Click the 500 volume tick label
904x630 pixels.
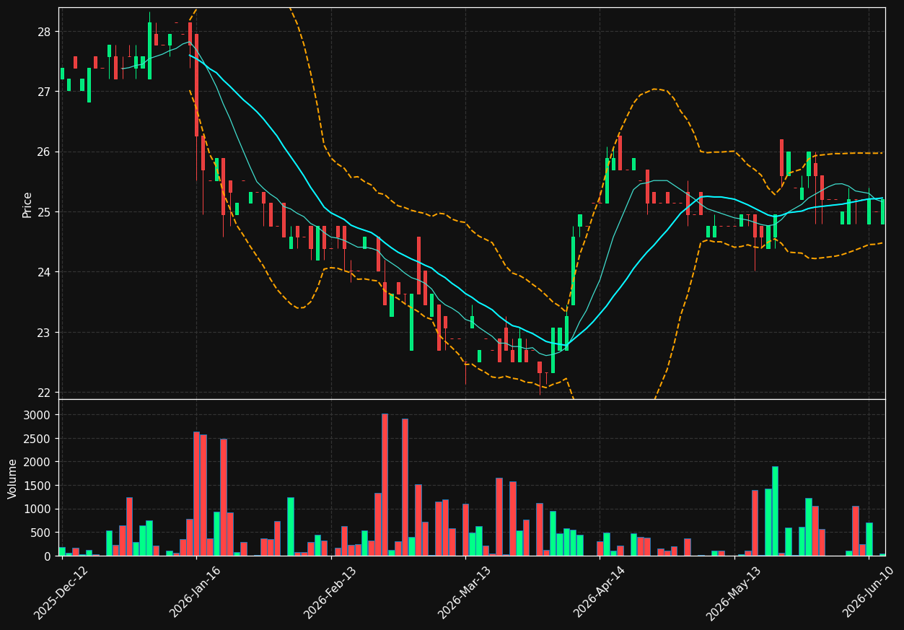tap(40, 533)
